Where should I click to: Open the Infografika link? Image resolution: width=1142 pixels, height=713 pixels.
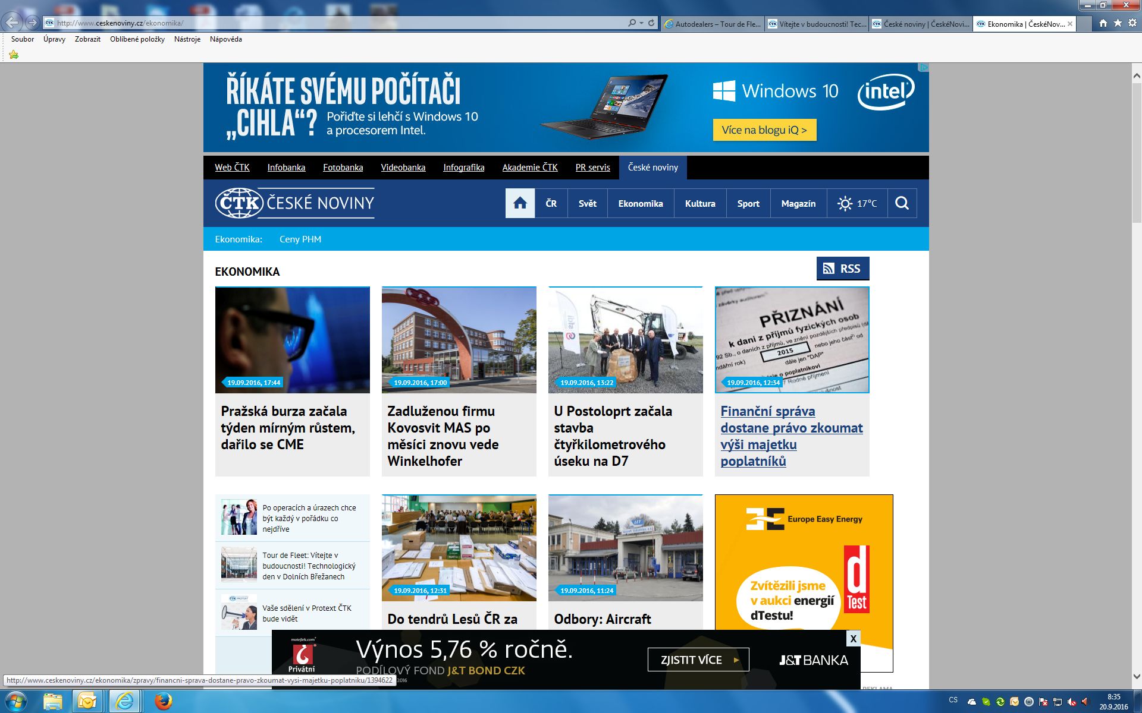coord(463,168)
